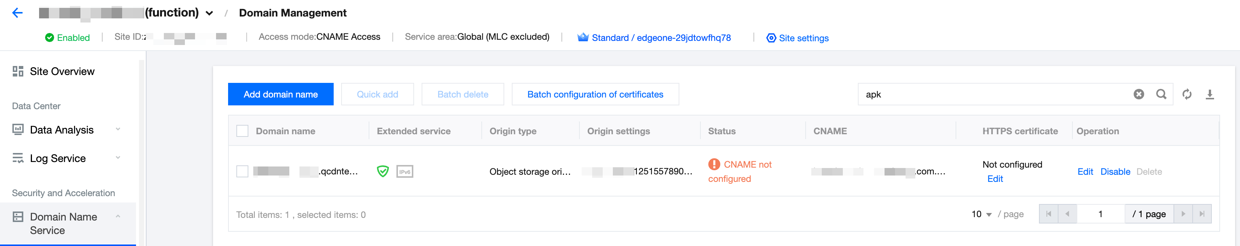The height and width of the screenshot is (246, 1240).
Task: Open Batch configuration of certificates
Action: 595,94
